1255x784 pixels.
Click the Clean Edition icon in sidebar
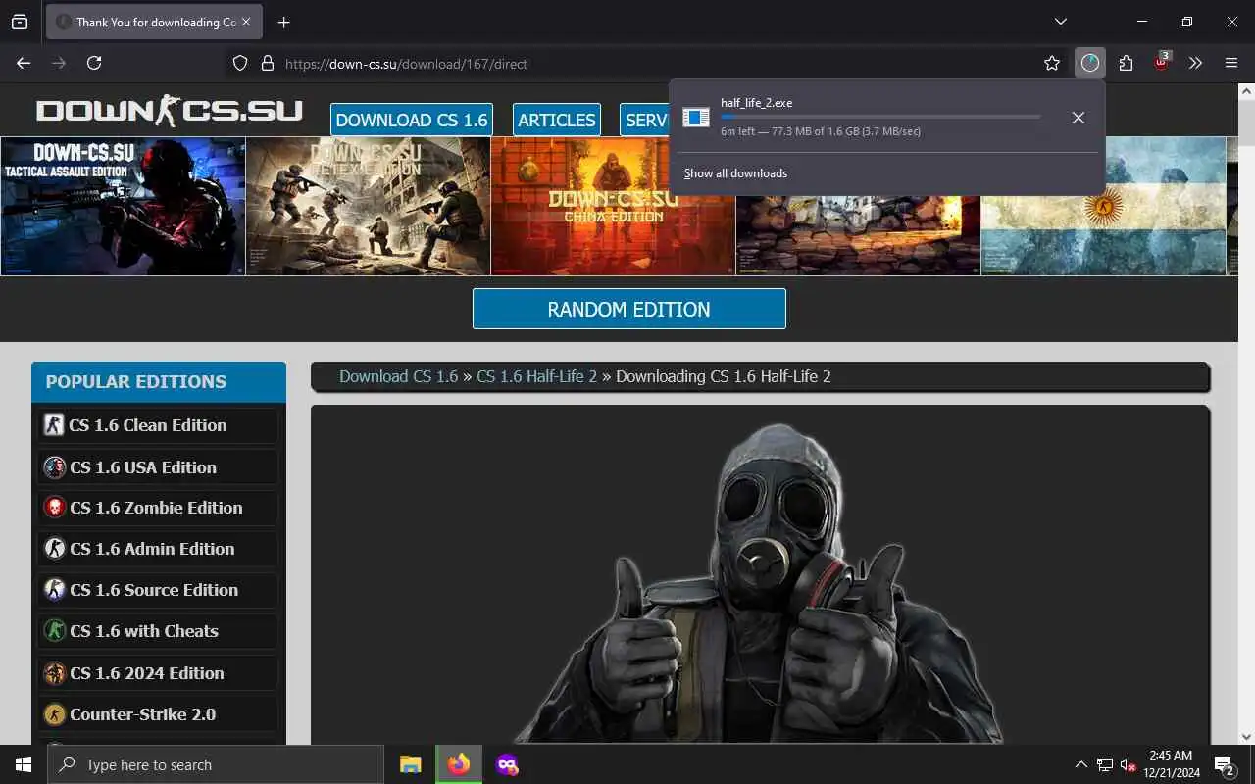pyautogui.click(x=54, y=425)
